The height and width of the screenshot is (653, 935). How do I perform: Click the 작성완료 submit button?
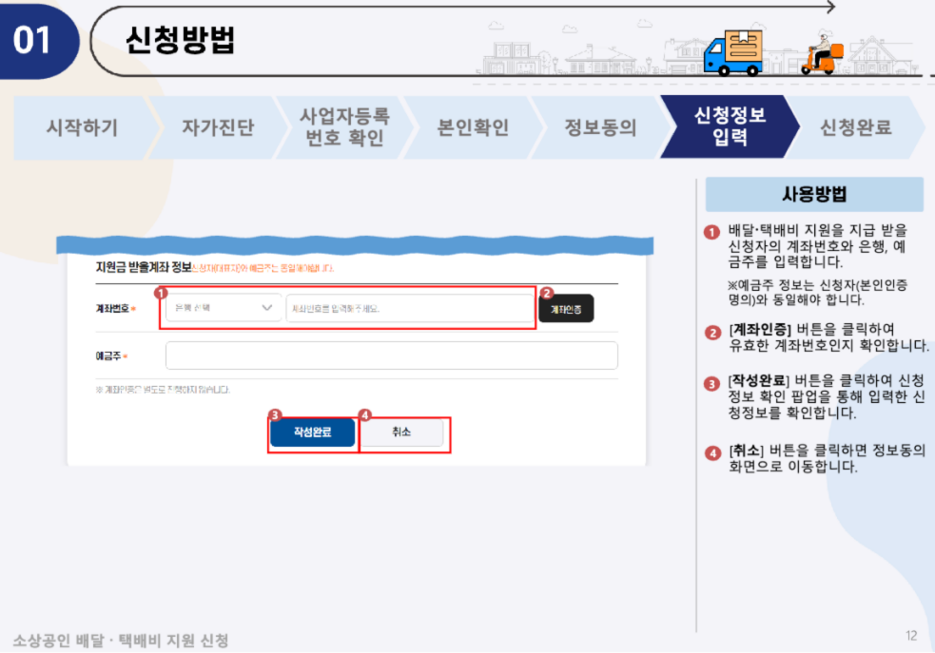pyautogui.click(x=313, y=432)
